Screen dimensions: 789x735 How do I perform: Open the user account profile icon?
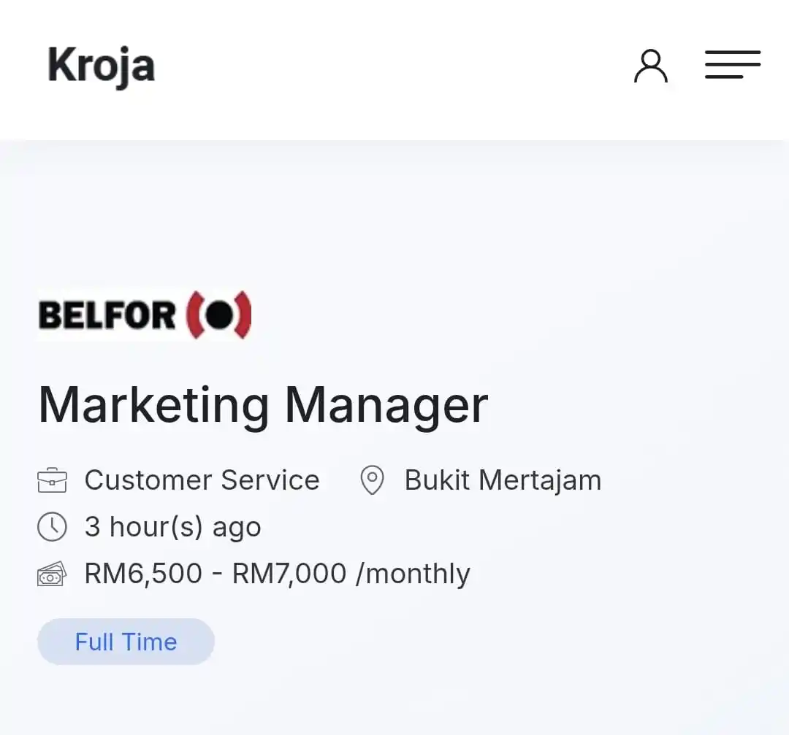(651, 66)
